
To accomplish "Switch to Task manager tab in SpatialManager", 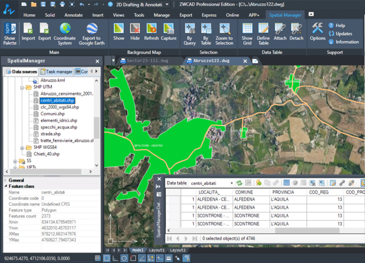I will tap(56, 71).
